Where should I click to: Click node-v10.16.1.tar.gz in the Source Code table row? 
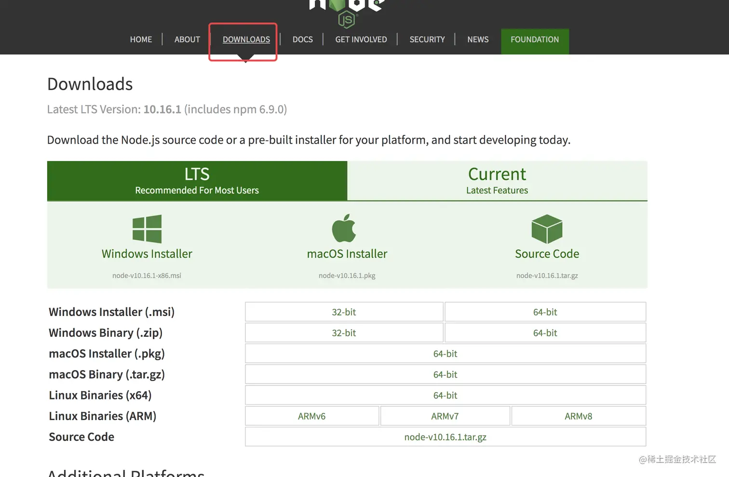445,437
